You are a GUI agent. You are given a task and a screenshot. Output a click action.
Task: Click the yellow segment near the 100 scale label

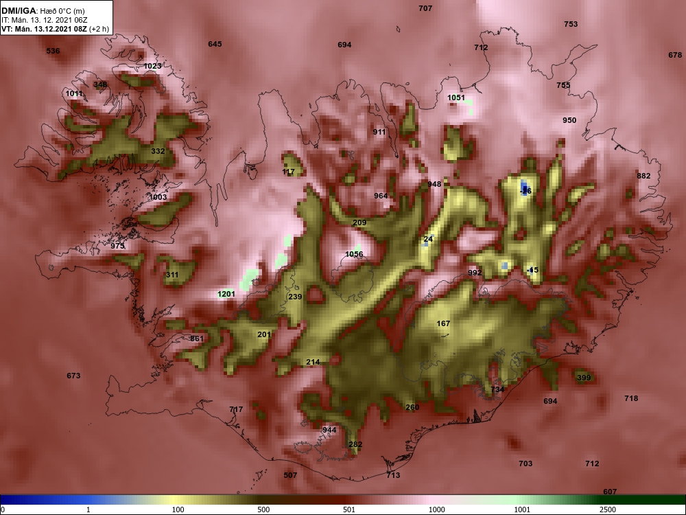pos(175,500)
